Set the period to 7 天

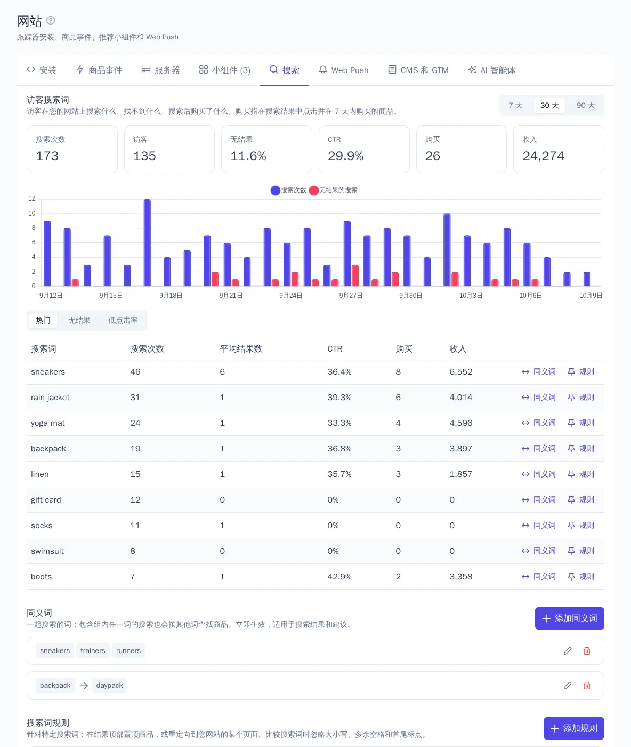click(516, 105)
